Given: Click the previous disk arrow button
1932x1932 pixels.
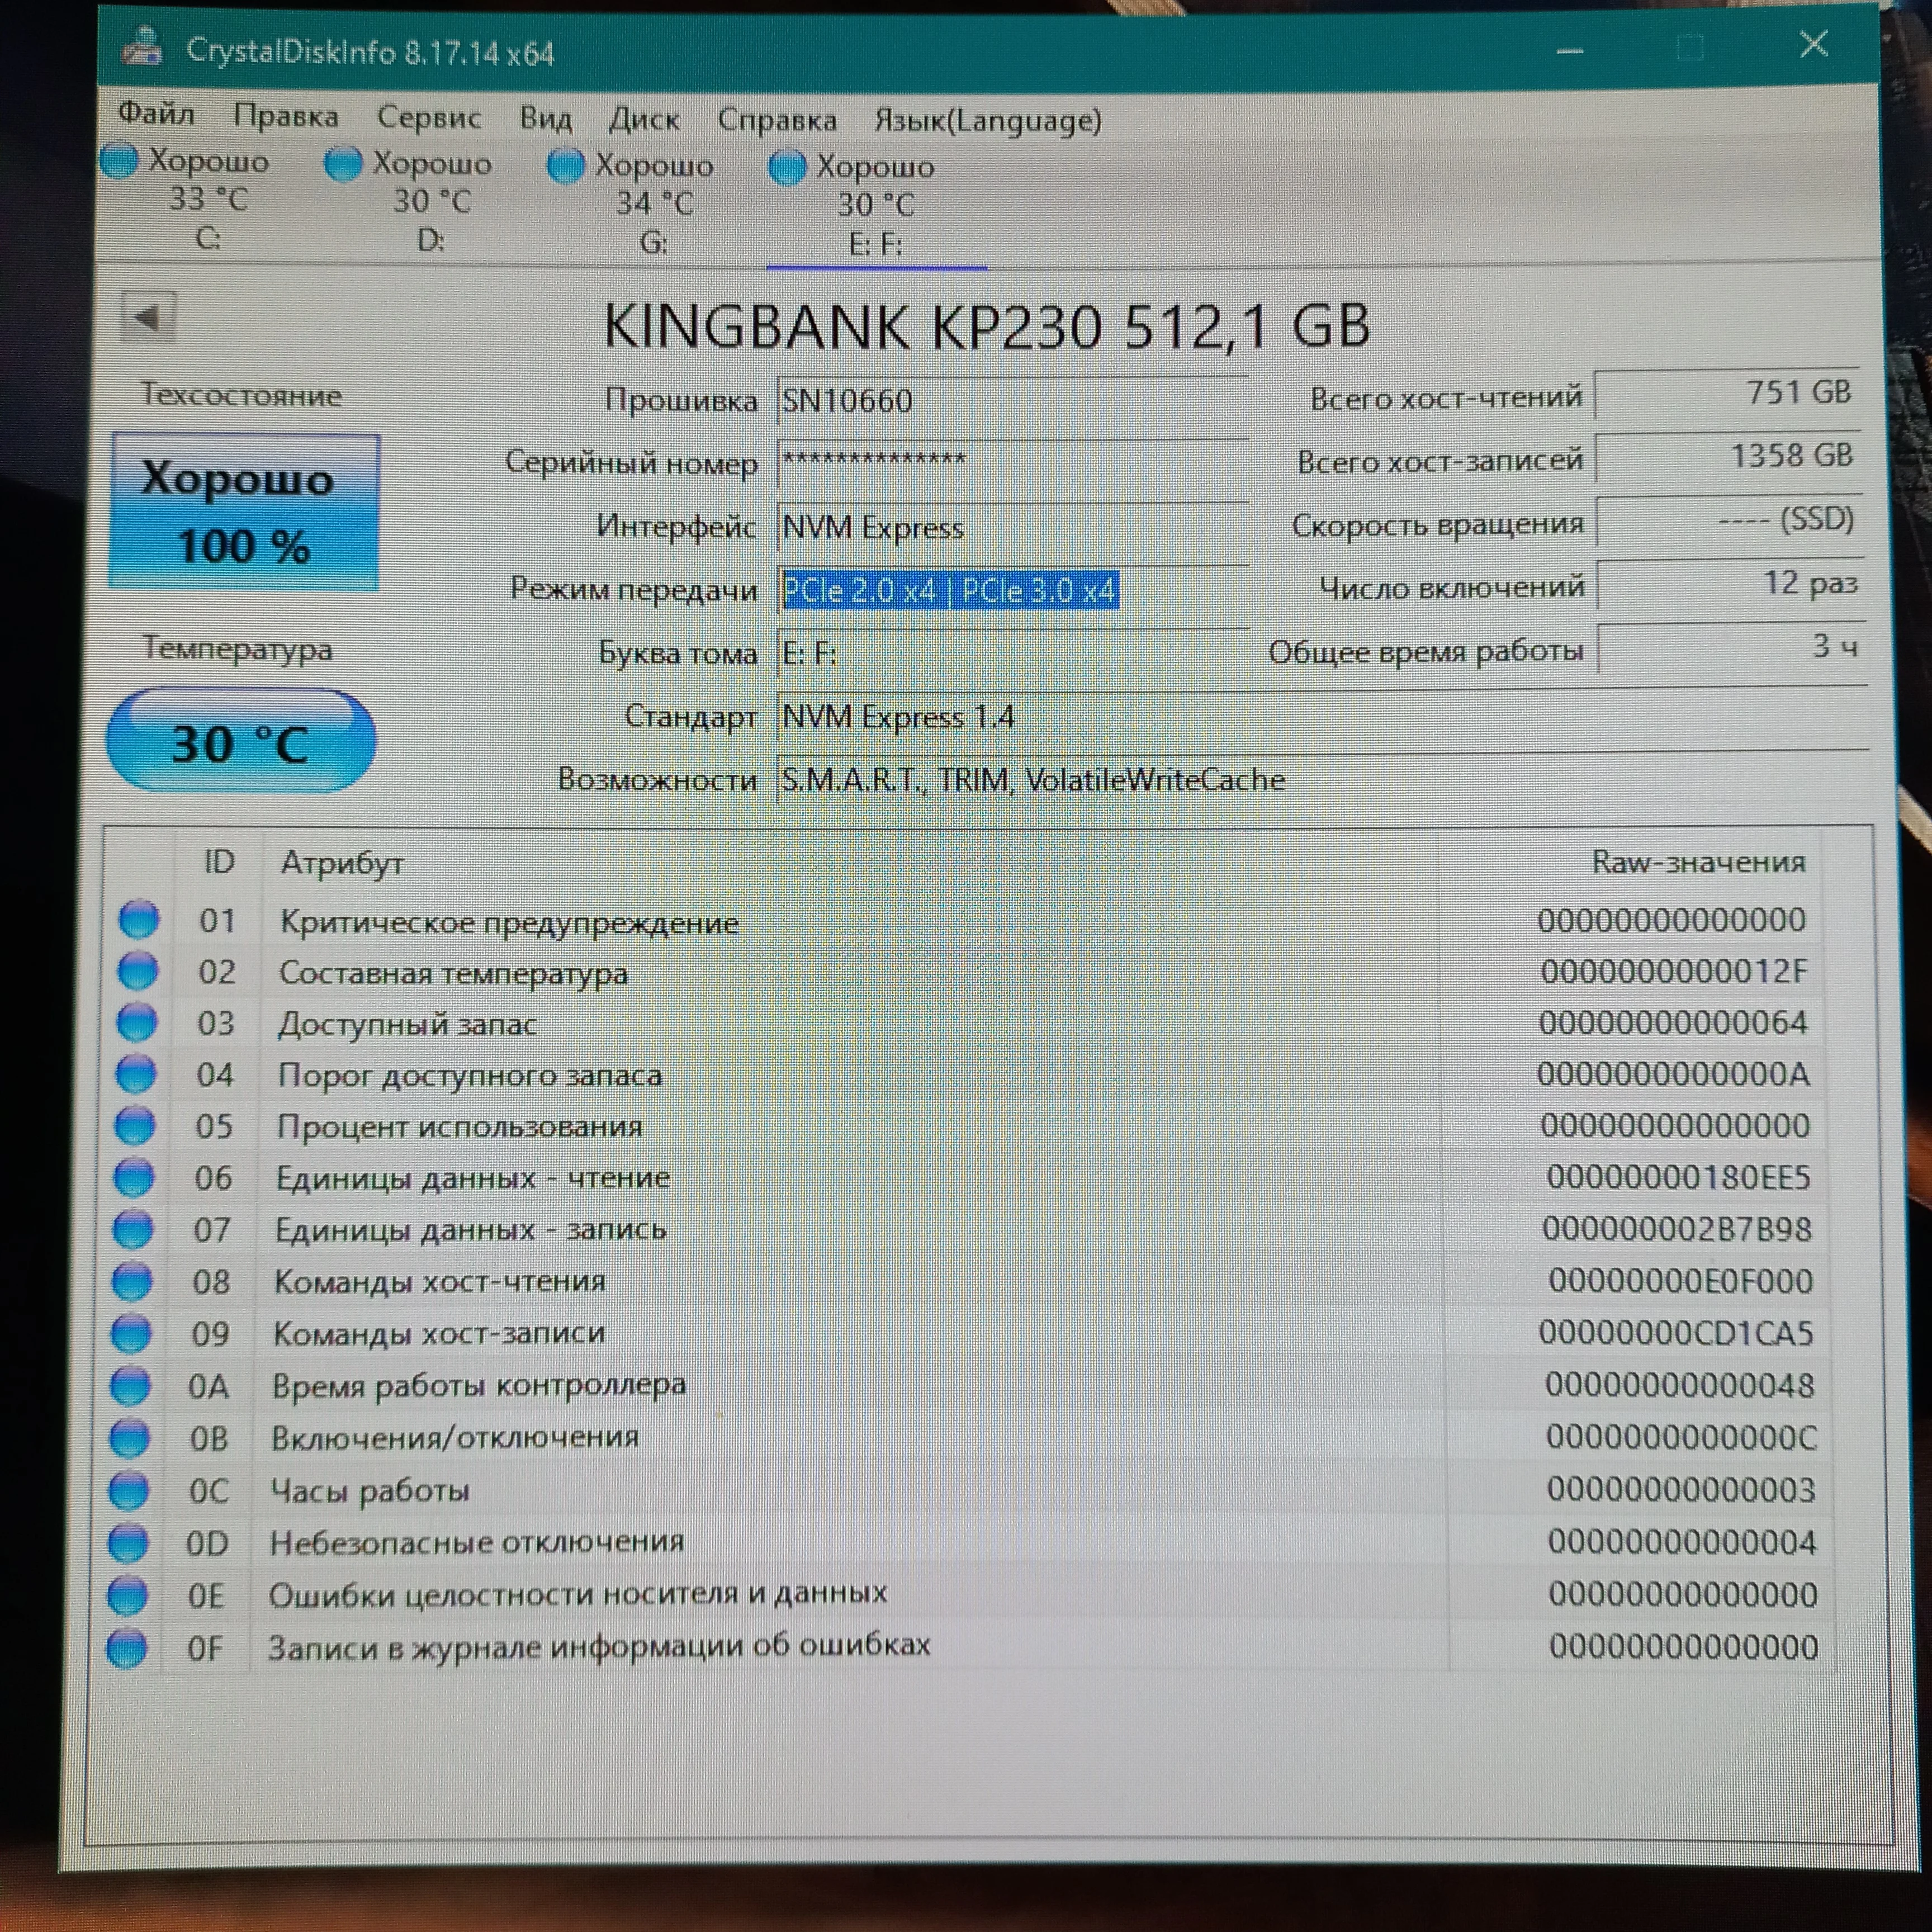Looking at the screenshot, I should pos(148,318).
